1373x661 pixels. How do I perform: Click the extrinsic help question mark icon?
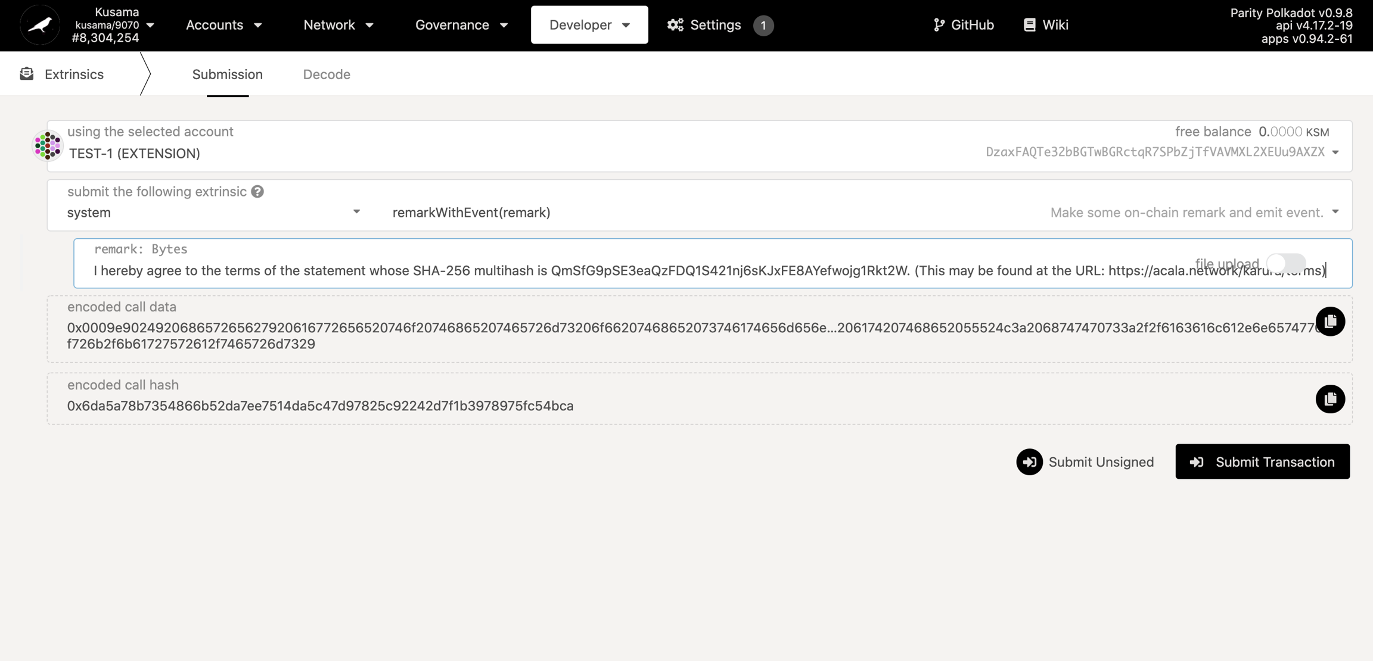pyautogui.click(x=257, y=192)
